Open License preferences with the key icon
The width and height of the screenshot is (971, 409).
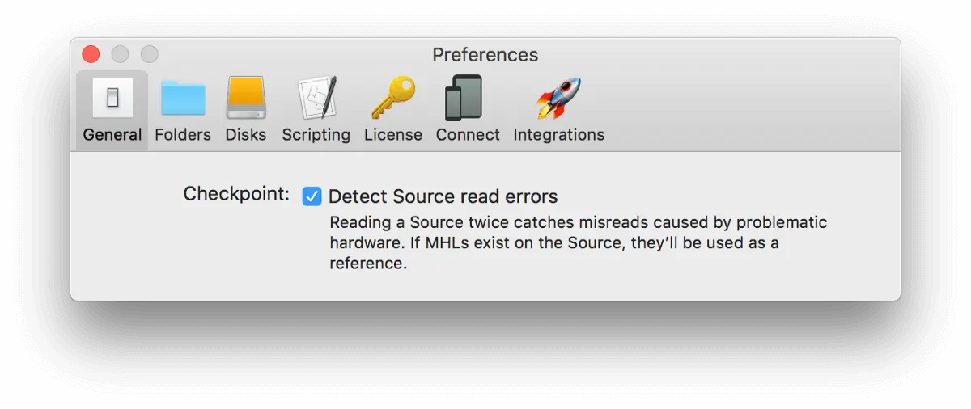[x=393, y=98]
